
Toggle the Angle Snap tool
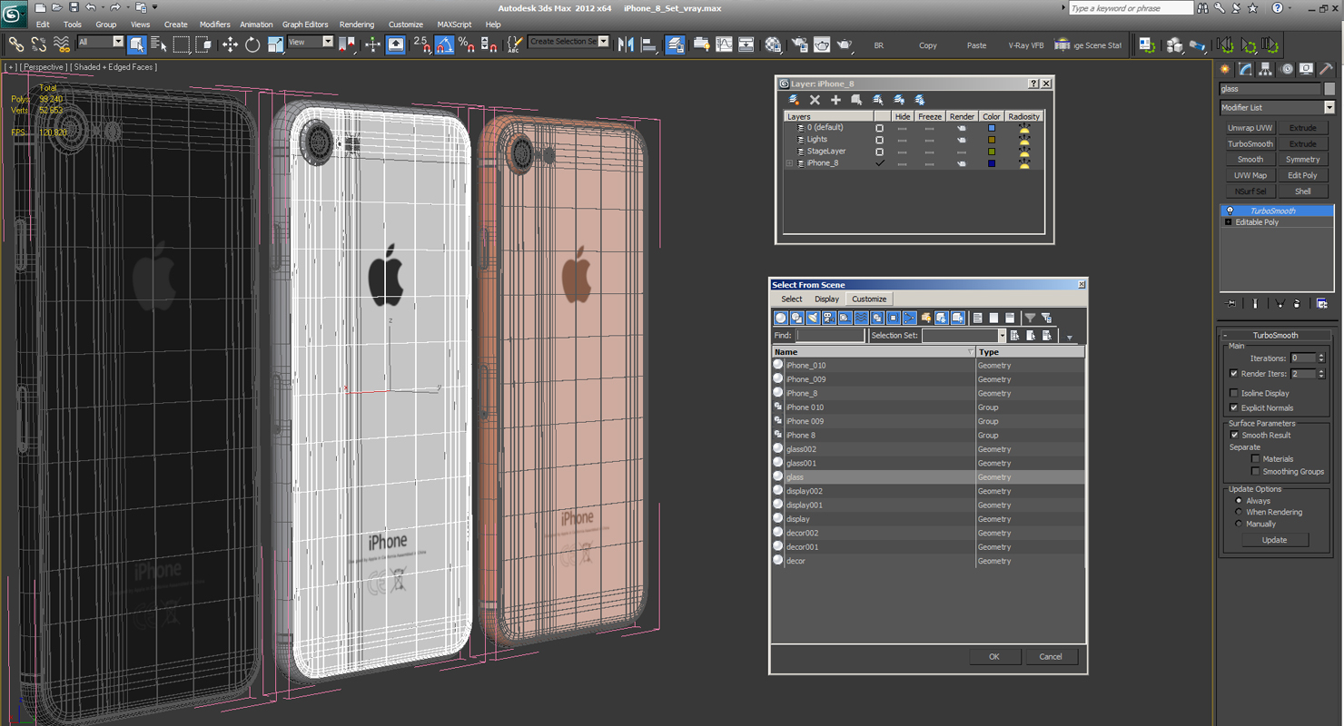[444, 44]
